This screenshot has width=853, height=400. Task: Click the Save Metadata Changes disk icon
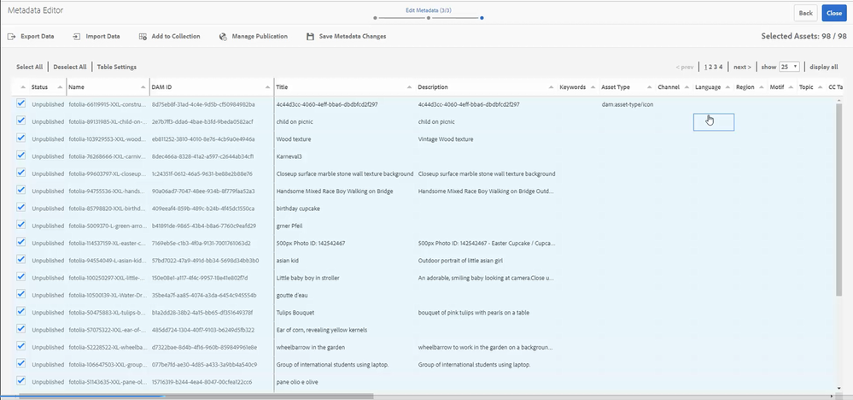[x=309, y=37]
